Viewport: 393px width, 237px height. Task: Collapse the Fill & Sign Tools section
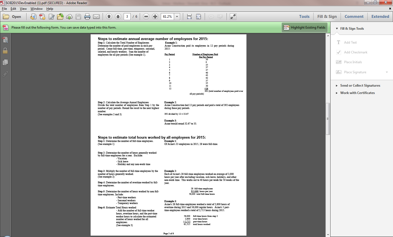pyautogui.click(x=337, y=29)
